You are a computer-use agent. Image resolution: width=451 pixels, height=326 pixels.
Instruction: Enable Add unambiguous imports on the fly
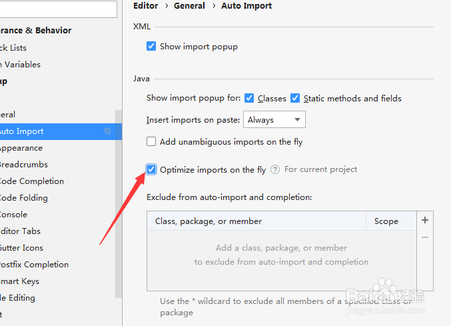[151, 141]
